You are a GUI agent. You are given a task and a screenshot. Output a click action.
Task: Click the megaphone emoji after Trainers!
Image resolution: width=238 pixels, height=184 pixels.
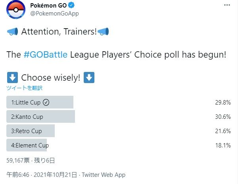click(x=103, y=32)
